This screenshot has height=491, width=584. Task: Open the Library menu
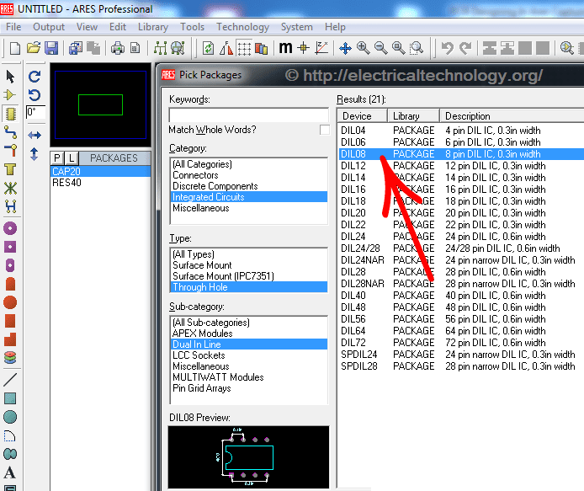[152, 27]
